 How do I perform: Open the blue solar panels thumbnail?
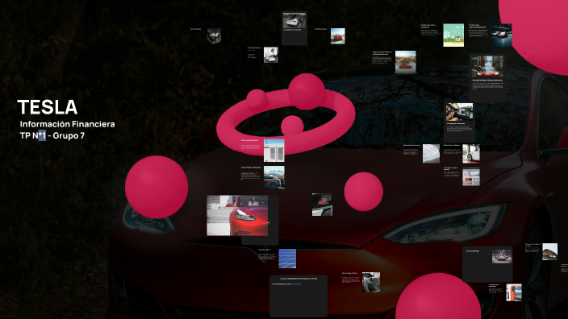point(287,259)
